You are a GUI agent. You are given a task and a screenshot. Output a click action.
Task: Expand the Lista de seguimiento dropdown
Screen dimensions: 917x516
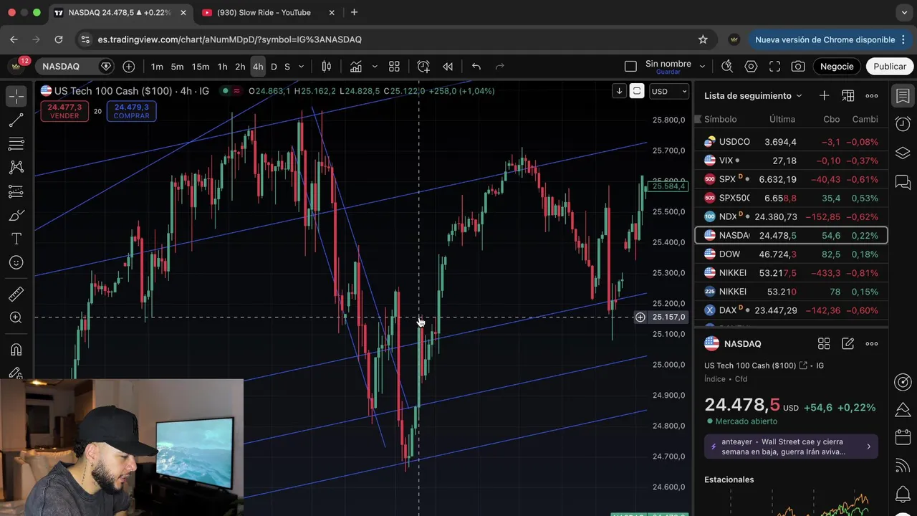point(800,96)
